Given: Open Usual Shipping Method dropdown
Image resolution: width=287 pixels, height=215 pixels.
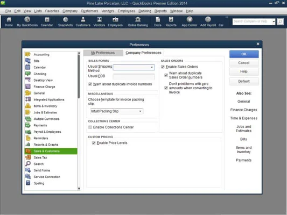Looking at the screenshot, I should pyautogui.click(x=152, y=67).
